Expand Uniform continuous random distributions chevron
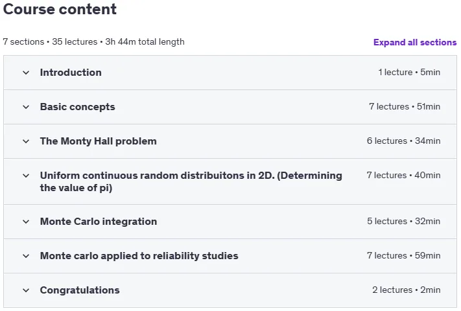The width and height of the screenshot is (461, 311). (26, 176)
